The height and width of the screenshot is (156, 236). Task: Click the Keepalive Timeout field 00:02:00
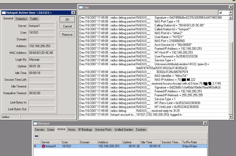42,93
